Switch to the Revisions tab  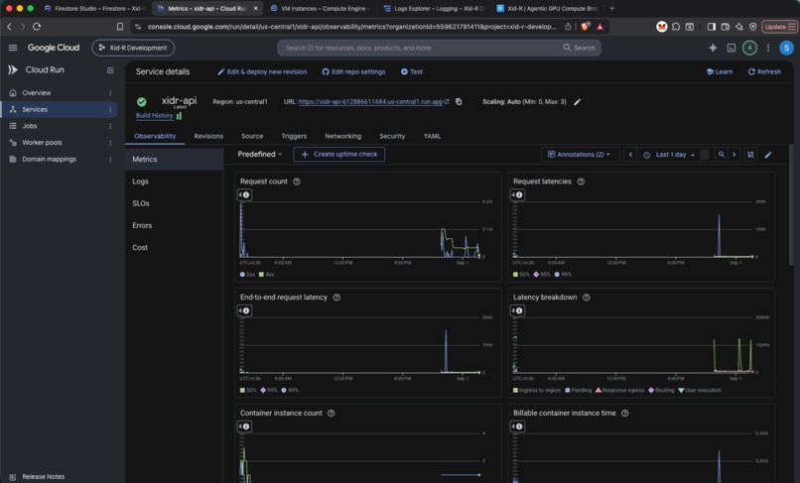(x=208, y=136)
